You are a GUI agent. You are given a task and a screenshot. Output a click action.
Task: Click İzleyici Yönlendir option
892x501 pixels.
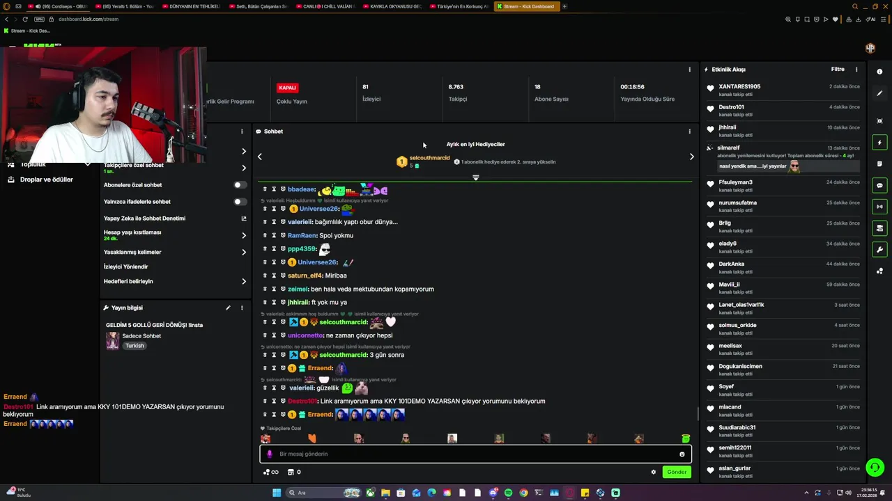click(x=125, y=267)
